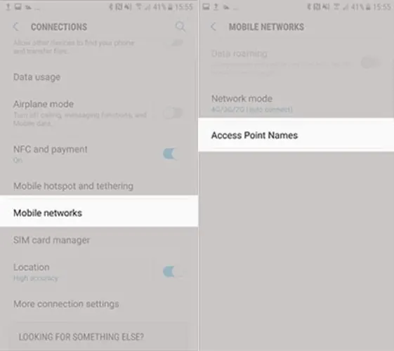Open search with the magnifier icon
Viewport: 394px width, 351px height.
(x=180, y=27)
